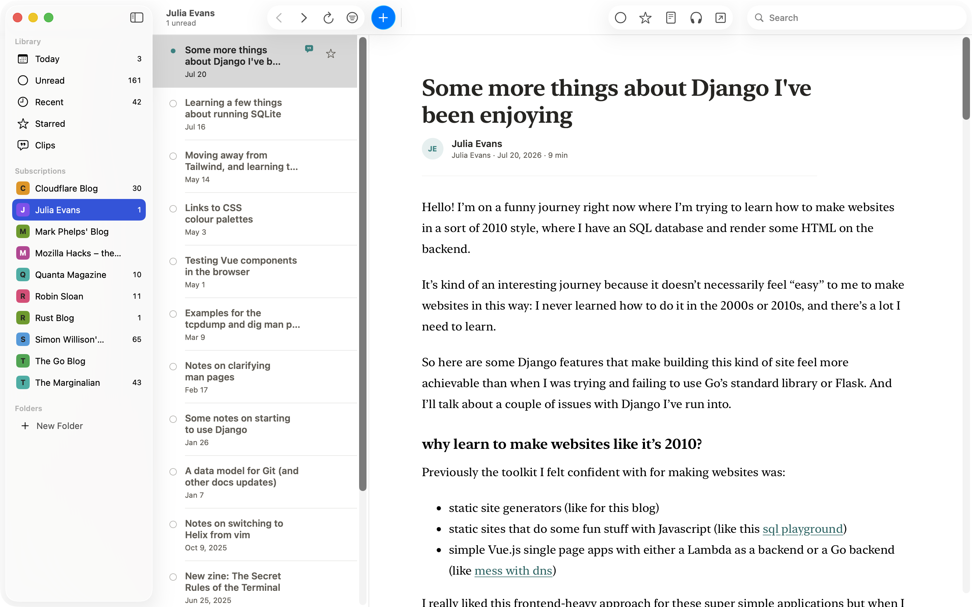
Task: Open the article list filter icon
Action: pos(352,18)
